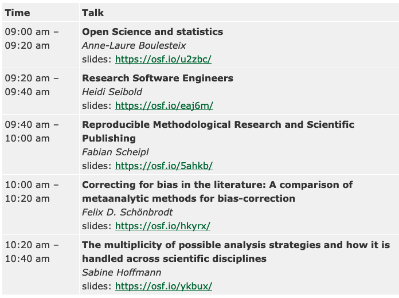Open the osf.io/u2zbc slides link
399x298 pixels.
pos(163,59)
